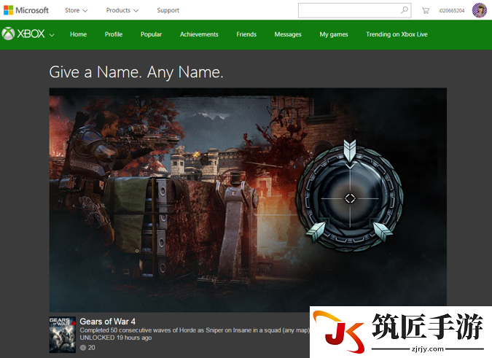
Task: Click the Microsoft logo
Action: tap(26, 10)
